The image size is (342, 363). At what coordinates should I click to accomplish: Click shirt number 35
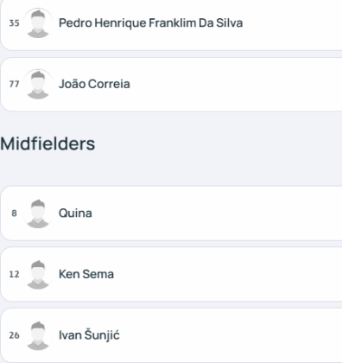coord(14,23)
